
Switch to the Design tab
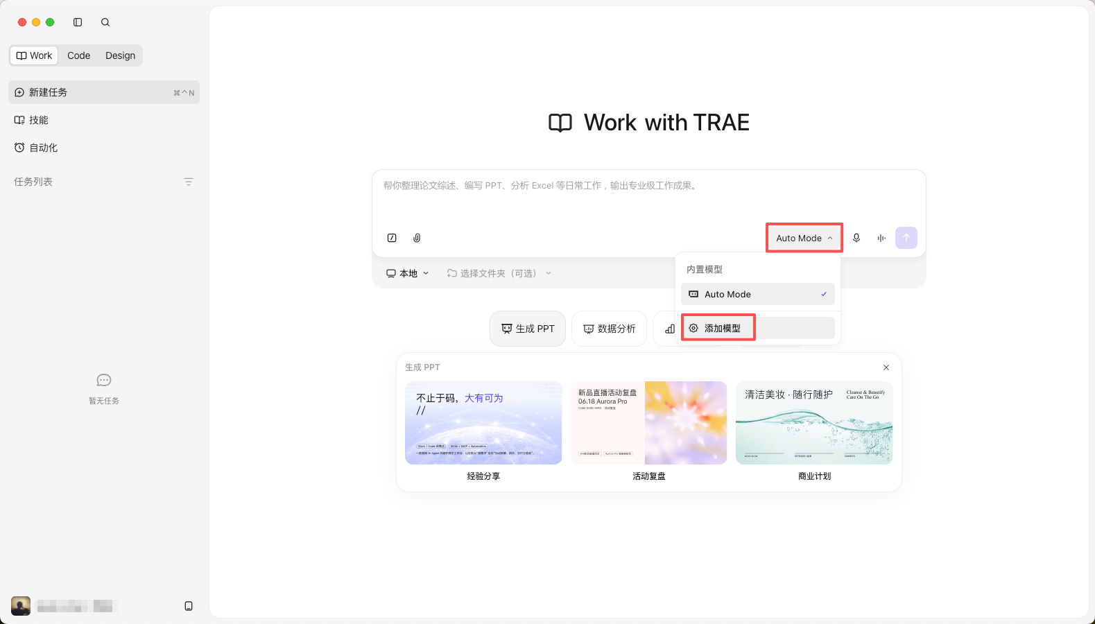[121, 55]
